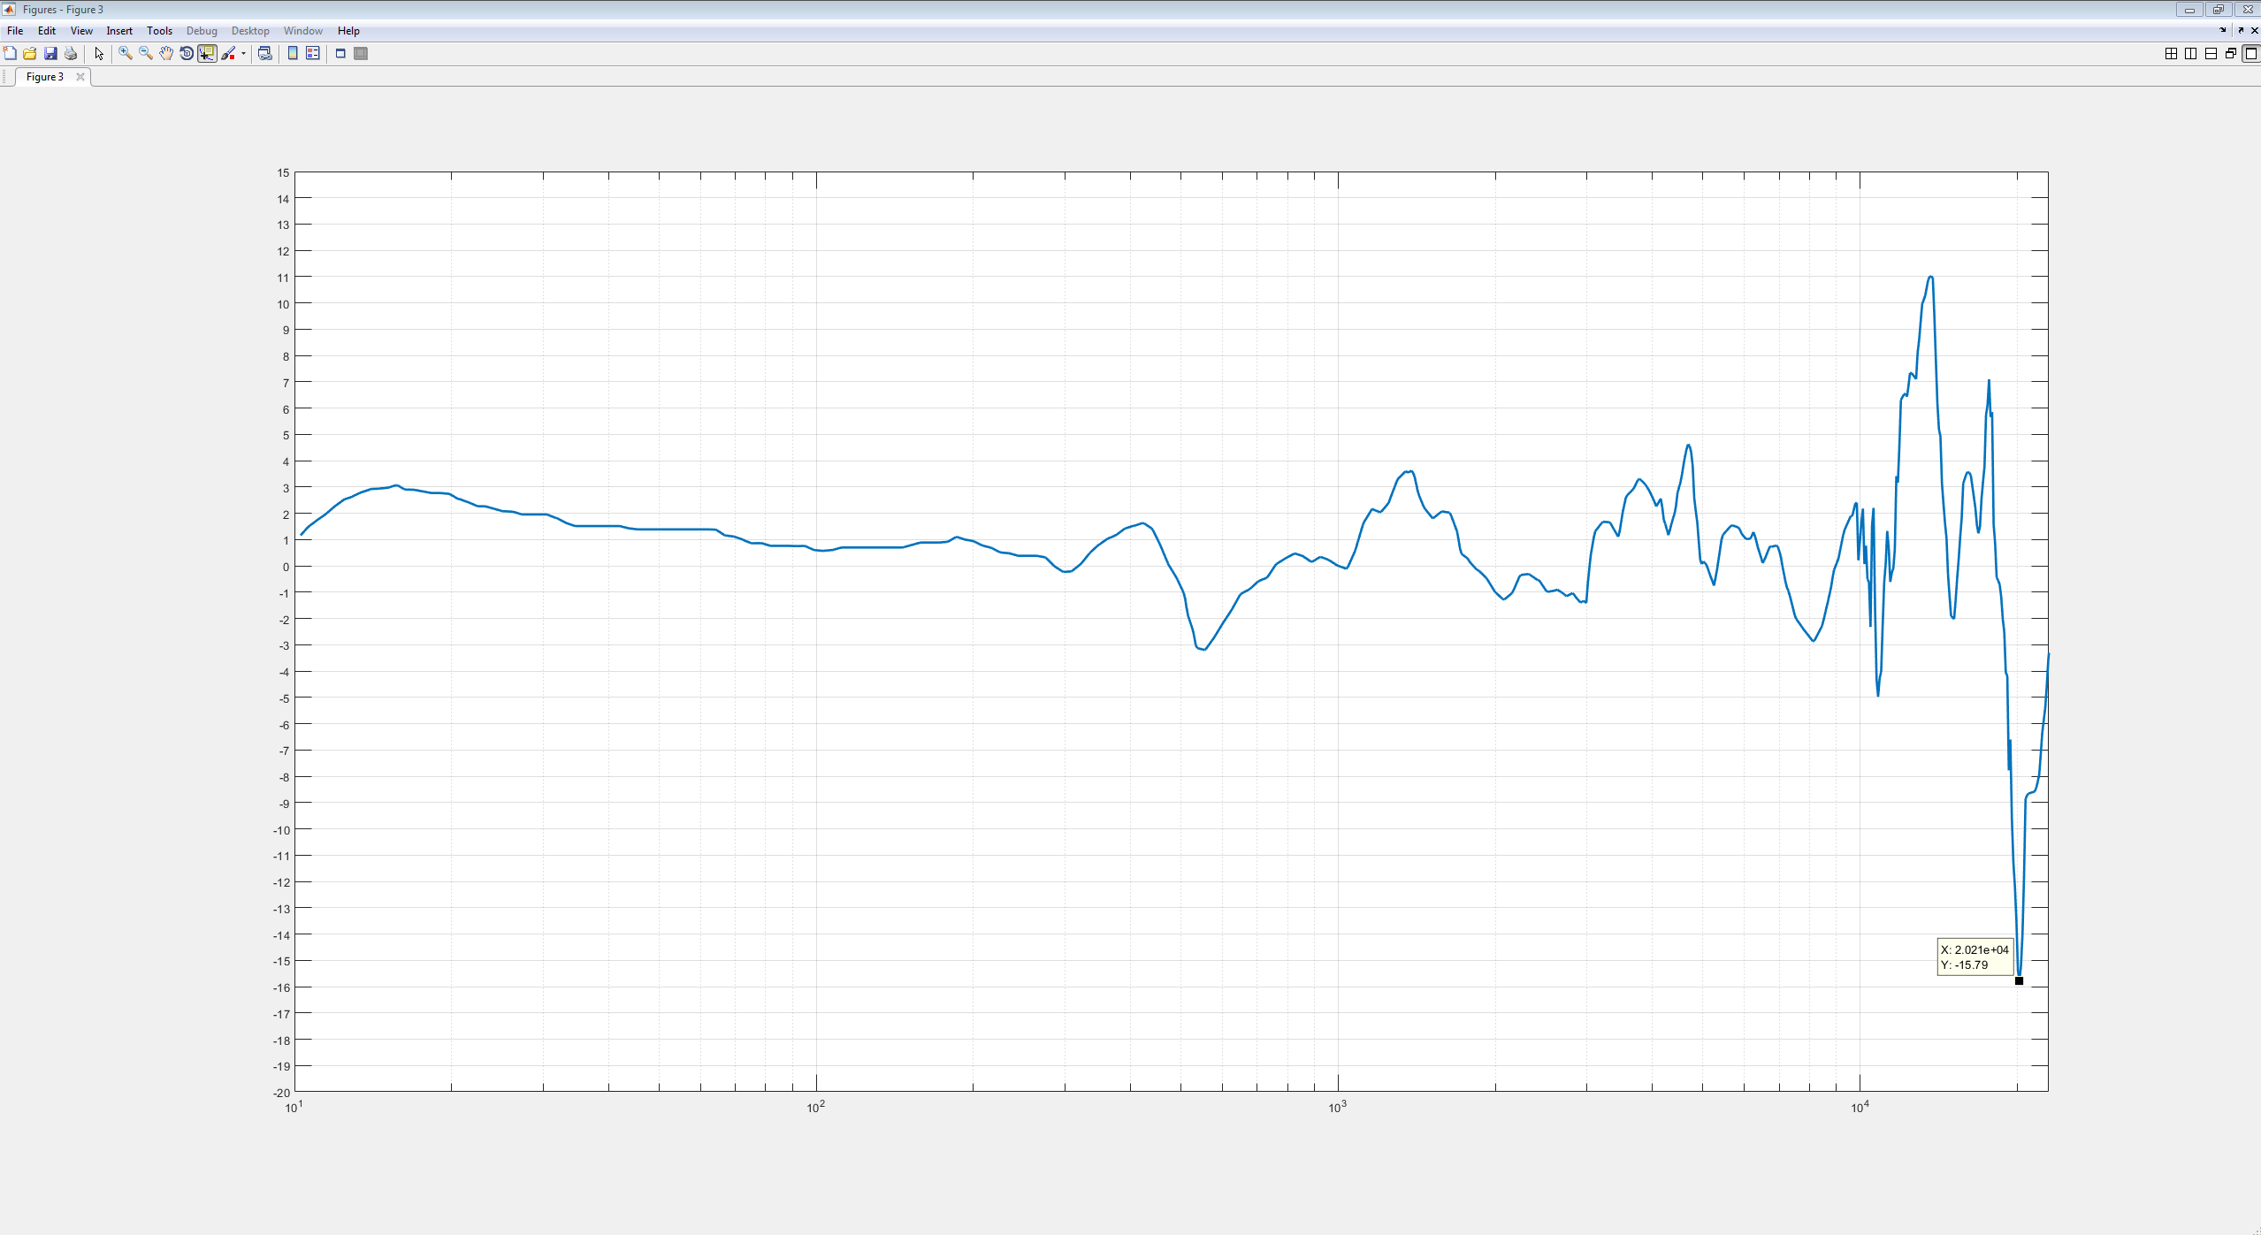Open the Edit menu

(x=47, y=30)
